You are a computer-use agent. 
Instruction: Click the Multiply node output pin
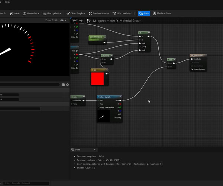tap(111, 59)
